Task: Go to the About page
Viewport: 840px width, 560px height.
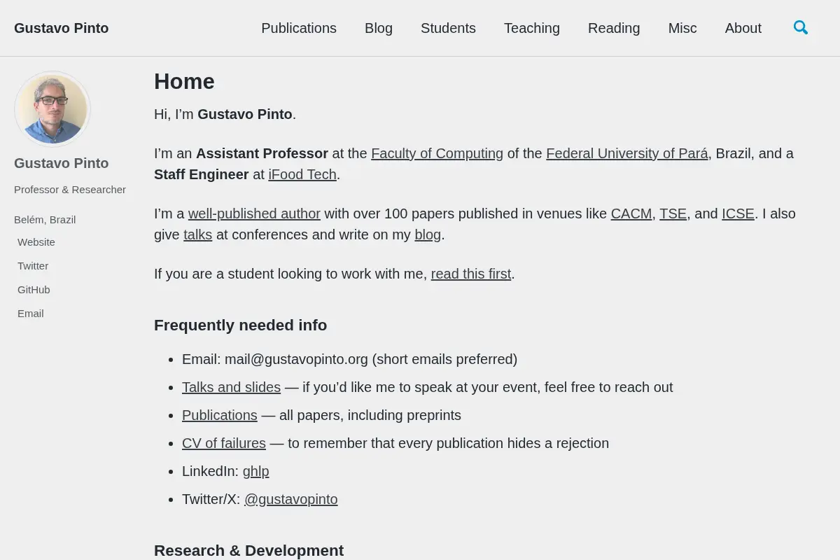Action: 743,28
